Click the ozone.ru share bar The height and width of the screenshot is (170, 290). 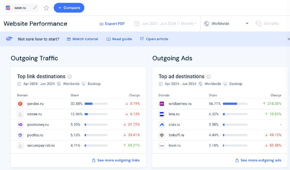click(96, 114)
